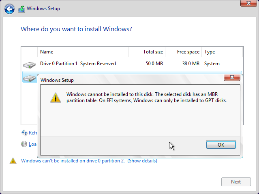The image size is (259, 194).
Task: Sort by the Type column header
Action: click(x=222, y=52)
